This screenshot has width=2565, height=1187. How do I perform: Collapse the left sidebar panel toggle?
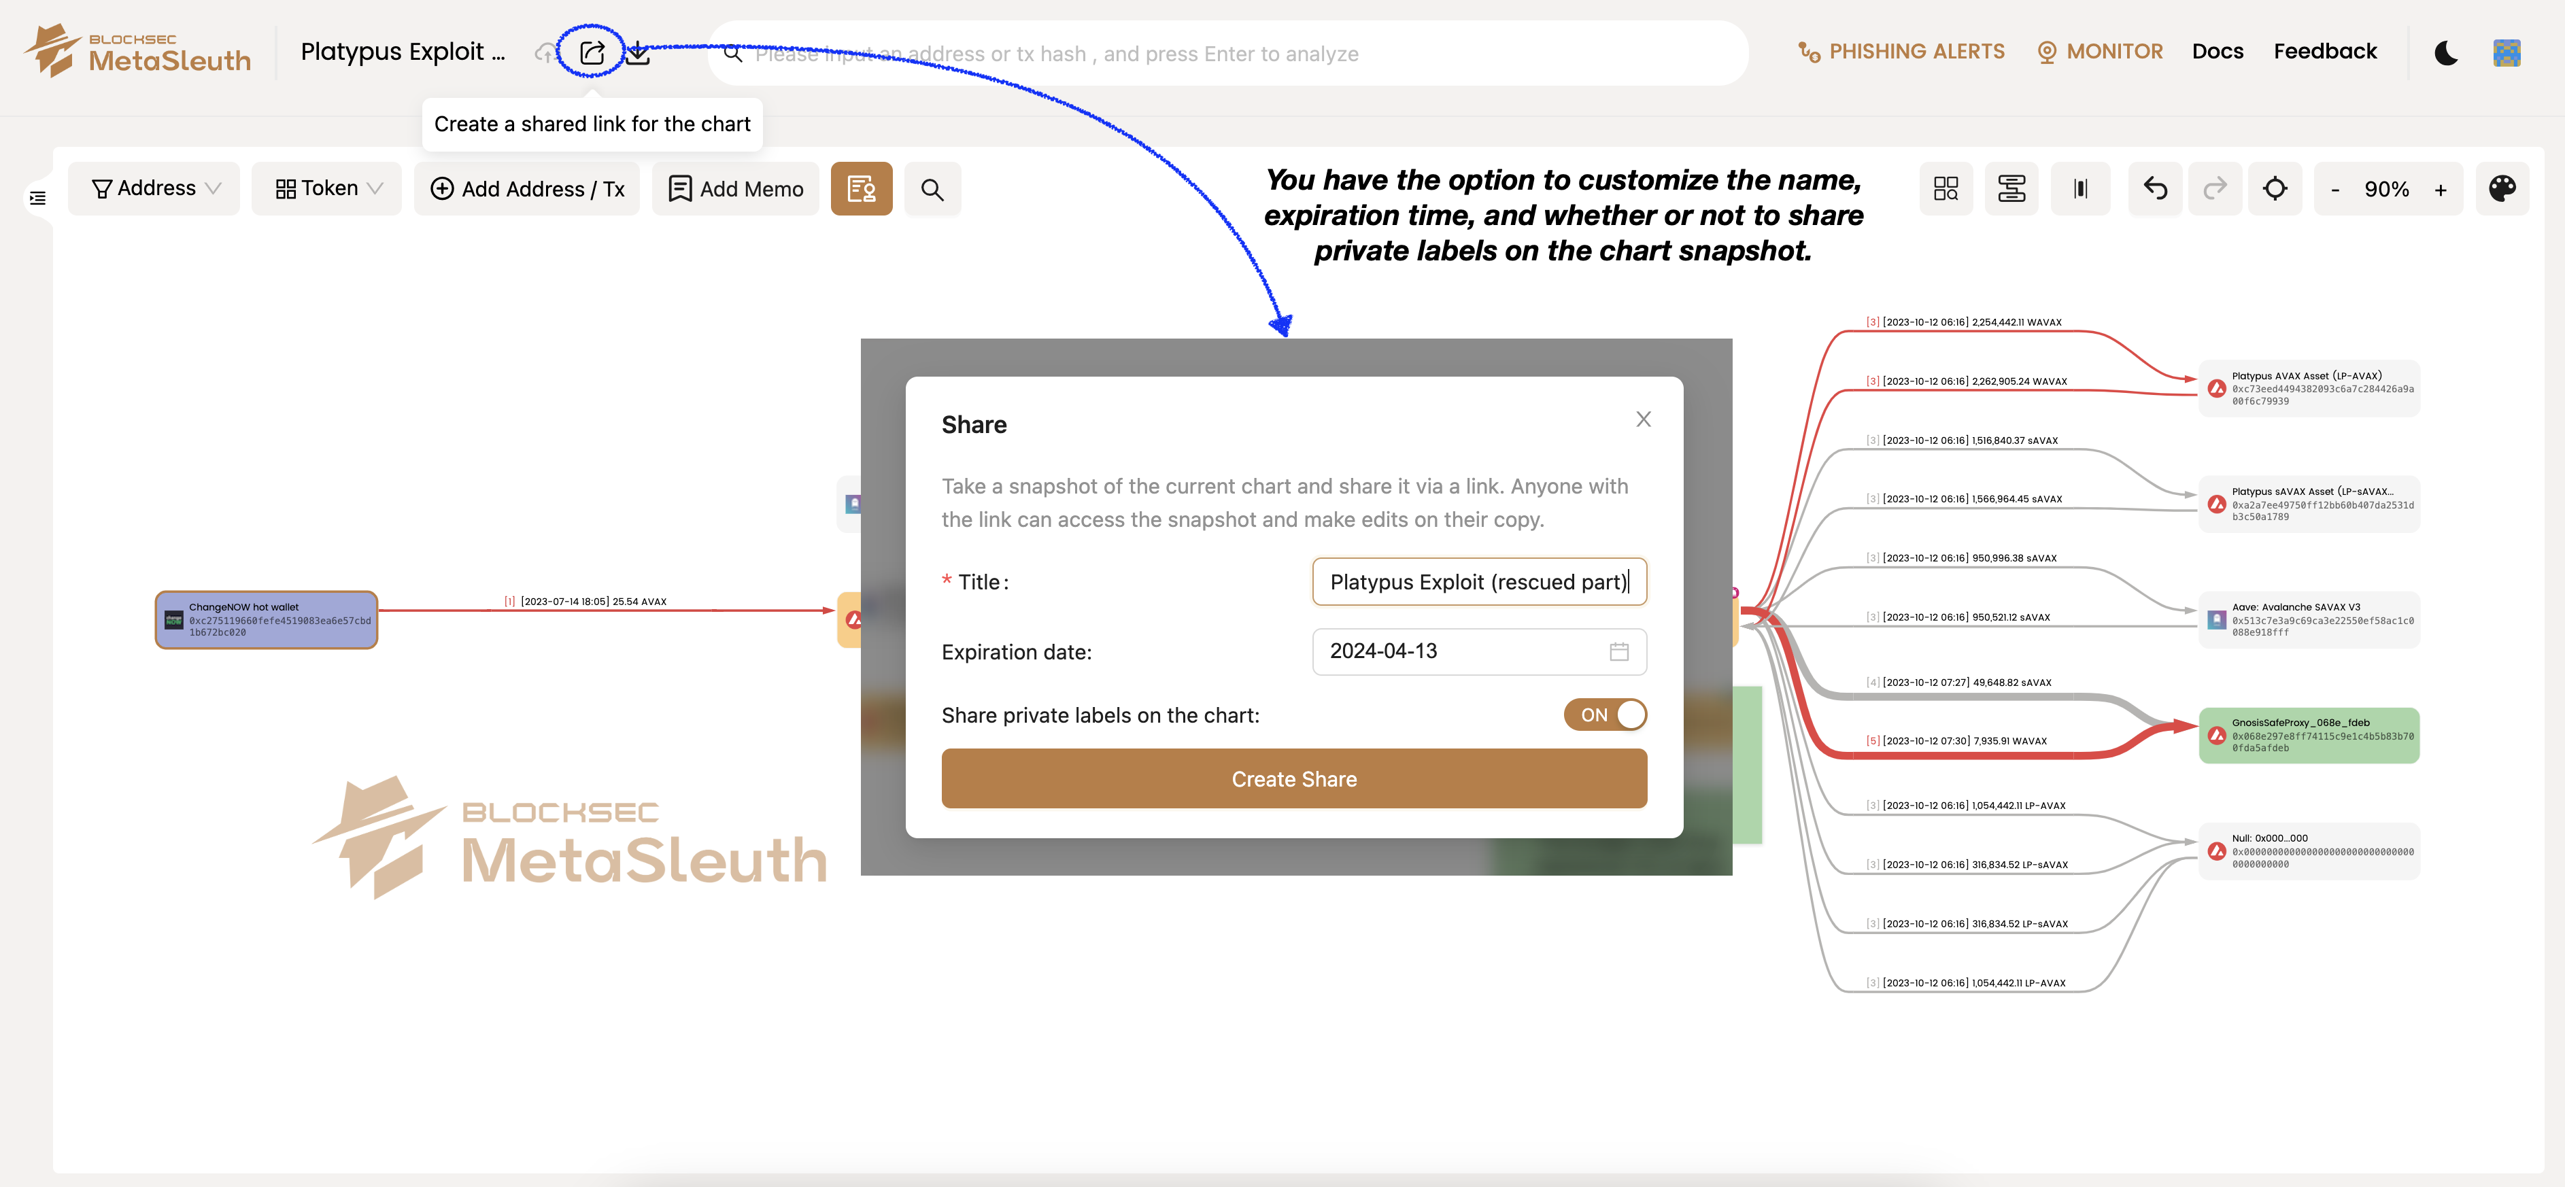pos(38,198)
